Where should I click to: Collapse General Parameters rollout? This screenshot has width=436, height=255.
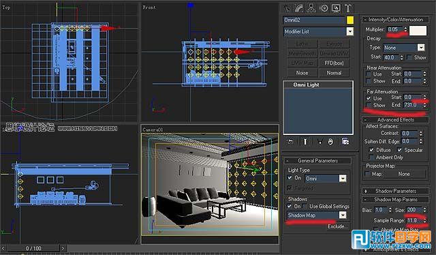[x=317, y=161]
